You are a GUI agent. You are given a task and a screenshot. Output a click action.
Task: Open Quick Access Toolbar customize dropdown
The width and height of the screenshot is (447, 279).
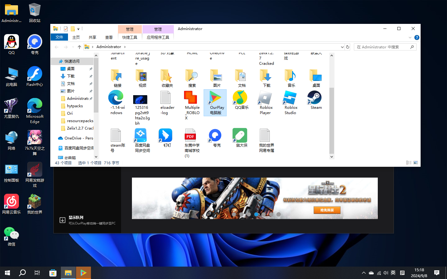[79, 29]
